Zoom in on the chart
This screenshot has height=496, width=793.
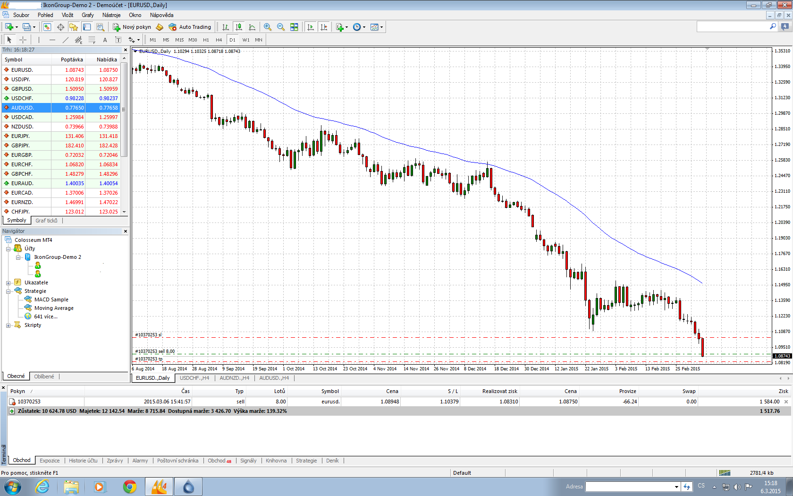268,27
